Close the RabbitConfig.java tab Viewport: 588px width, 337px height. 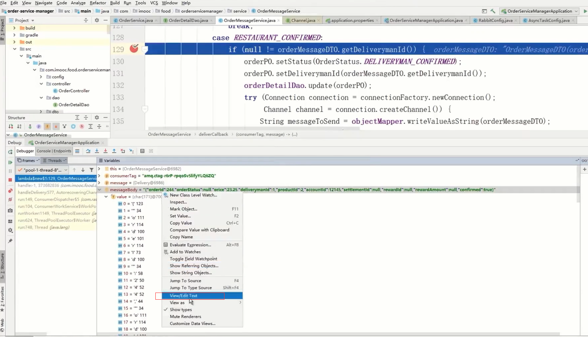(x=516, y=21)
